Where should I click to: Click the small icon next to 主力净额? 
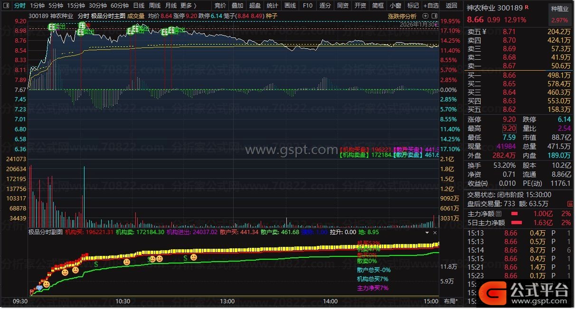(x=499, y=213)
